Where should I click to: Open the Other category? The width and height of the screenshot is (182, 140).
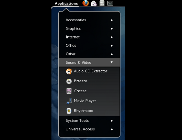coord(89,54)
